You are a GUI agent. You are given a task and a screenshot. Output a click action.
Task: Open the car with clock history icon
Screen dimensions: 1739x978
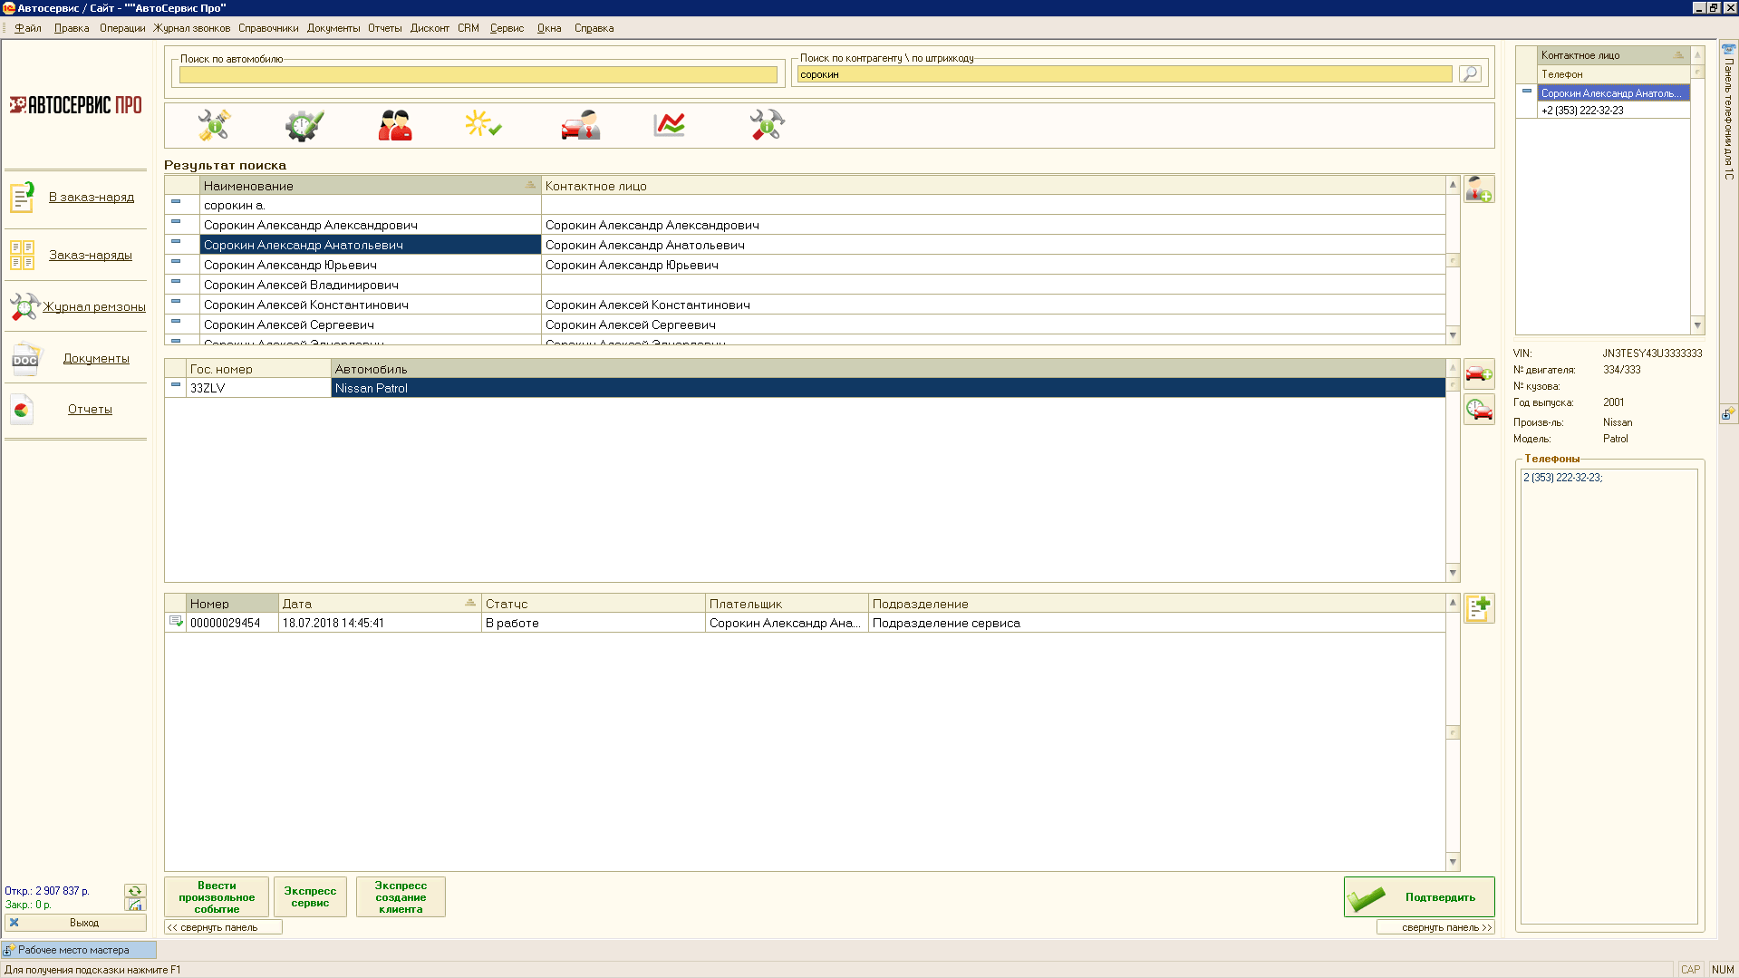(1478, 410)
